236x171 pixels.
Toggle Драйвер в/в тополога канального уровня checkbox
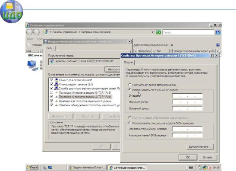click(52, 101)
